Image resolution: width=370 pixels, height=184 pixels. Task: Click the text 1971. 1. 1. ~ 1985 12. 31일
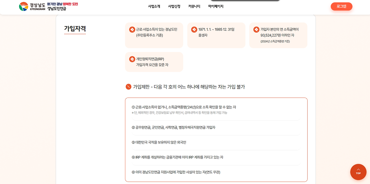point(217,29)
